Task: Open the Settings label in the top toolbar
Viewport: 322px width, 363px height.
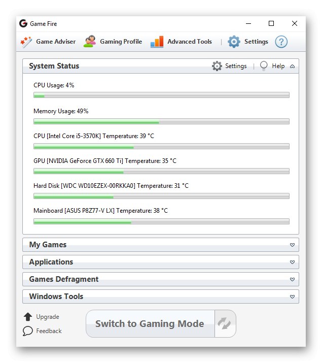Action: click(x=256, y=42)
